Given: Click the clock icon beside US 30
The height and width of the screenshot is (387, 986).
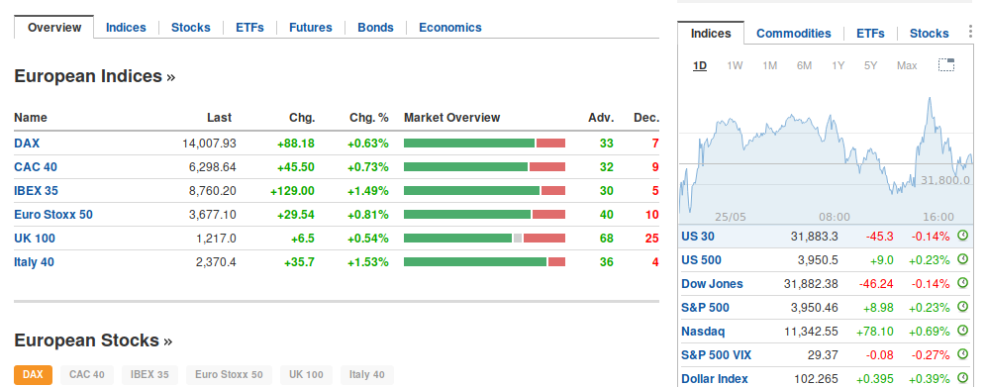Looking at the screenshot, I should [x=962, y=237].
